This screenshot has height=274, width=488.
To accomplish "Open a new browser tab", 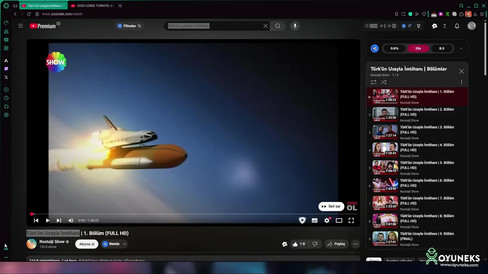I will (120, 6).
